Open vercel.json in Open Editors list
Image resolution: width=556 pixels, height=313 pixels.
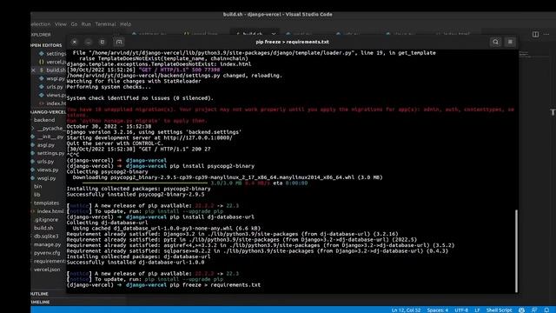(52, 62)
